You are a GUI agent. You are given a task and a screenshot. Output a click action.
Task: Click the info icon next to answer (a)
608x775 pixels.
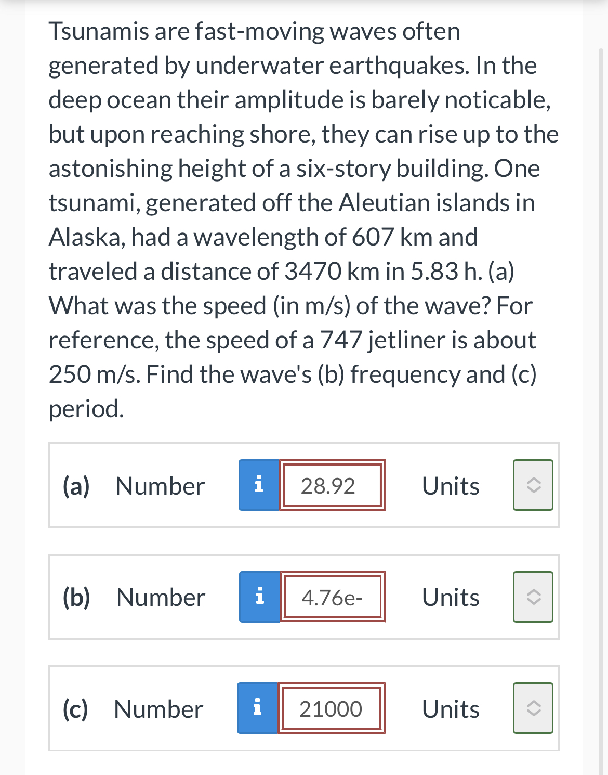tap(259, 485)
